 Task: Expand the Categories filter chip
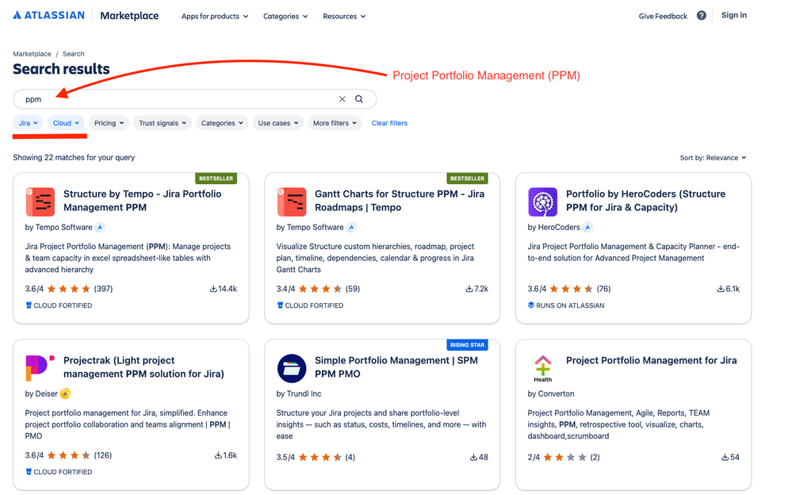(222, 123)
